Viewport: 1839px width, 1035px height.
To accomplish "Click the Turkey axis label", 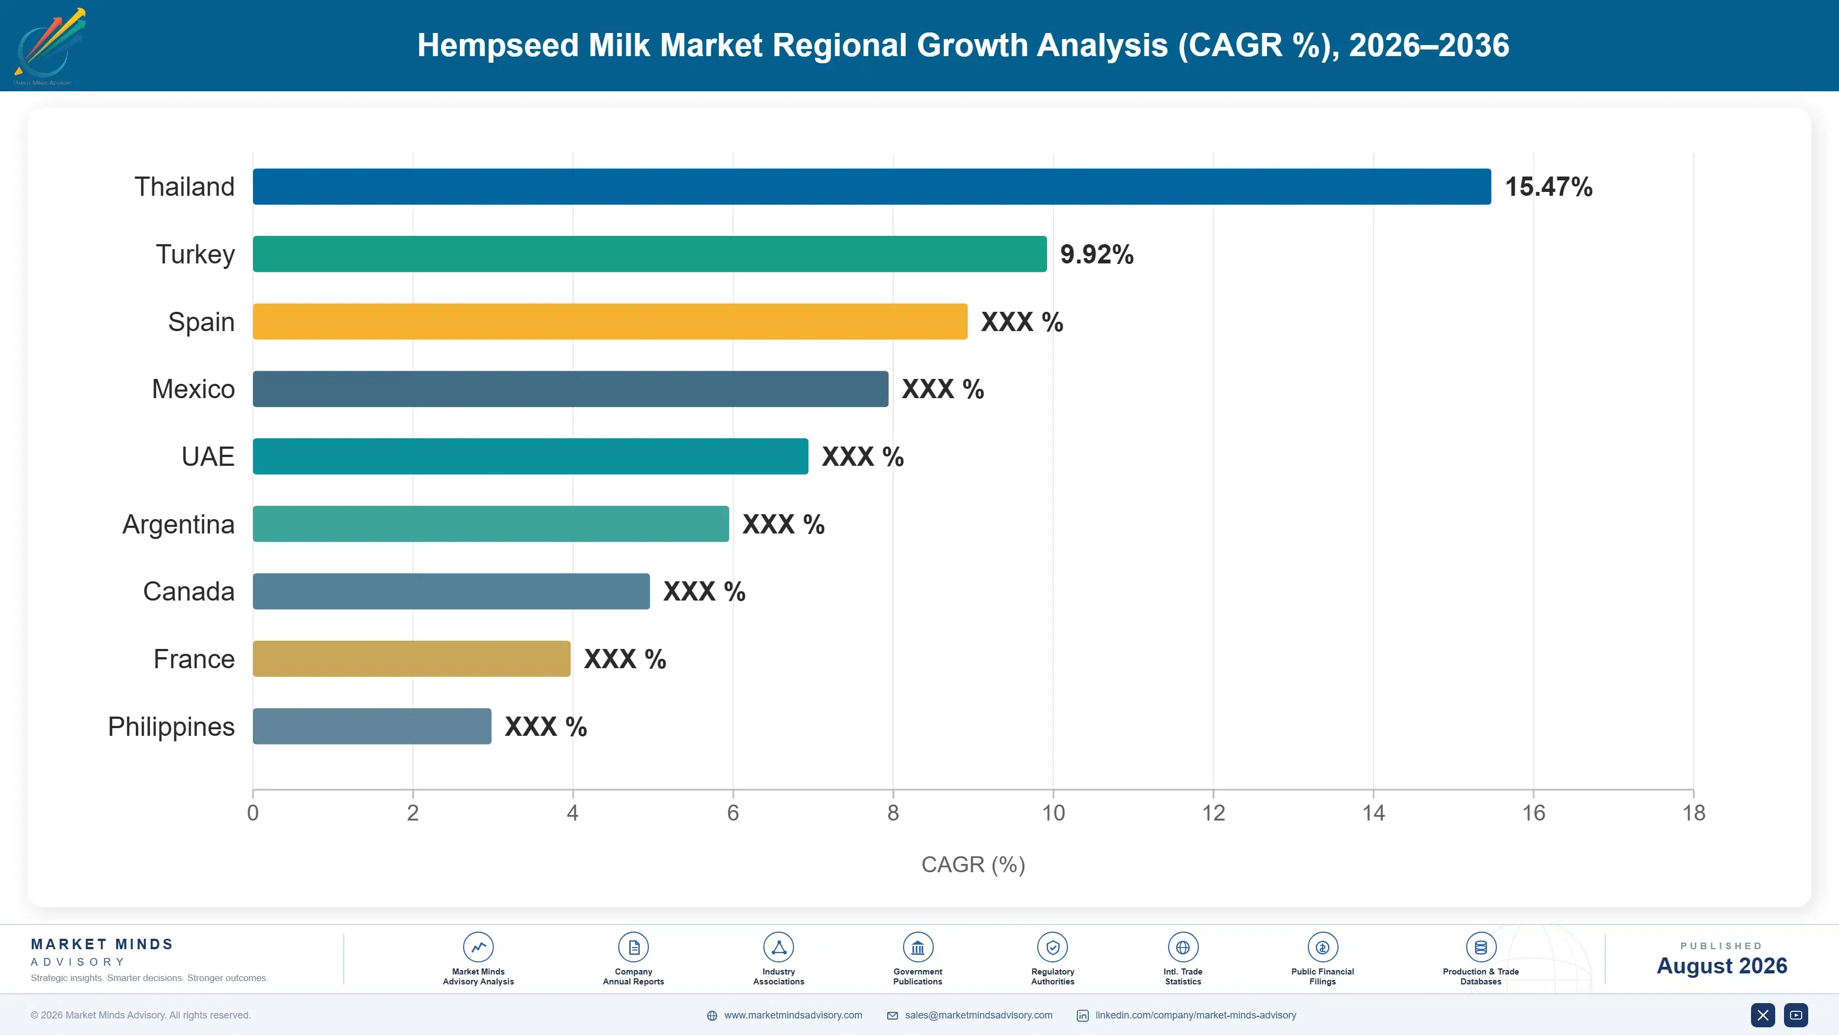I will pos(195,254).
